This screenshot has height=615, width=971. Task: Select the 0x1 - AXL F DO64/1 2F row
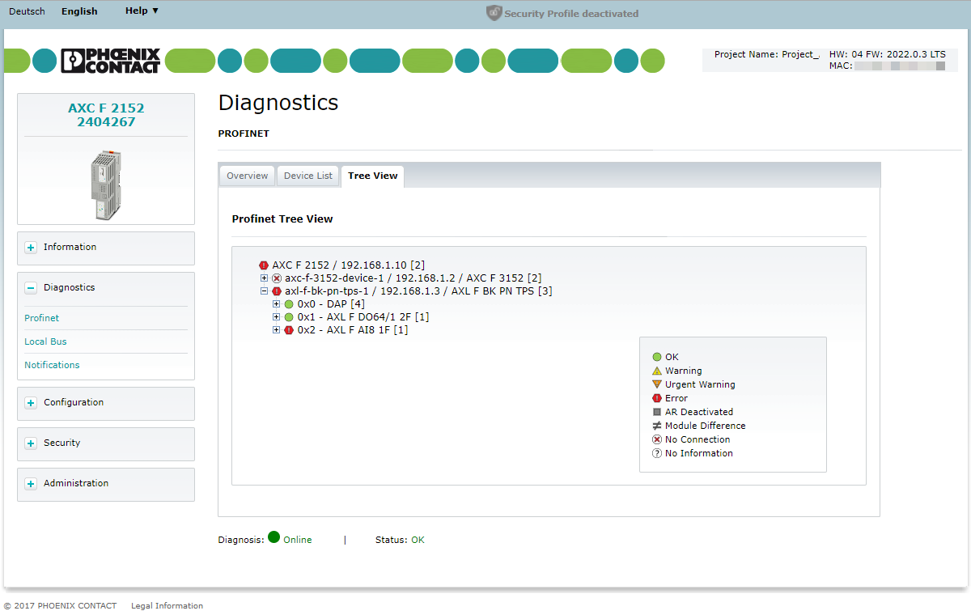pyautogui.click(x=363, y=317)
